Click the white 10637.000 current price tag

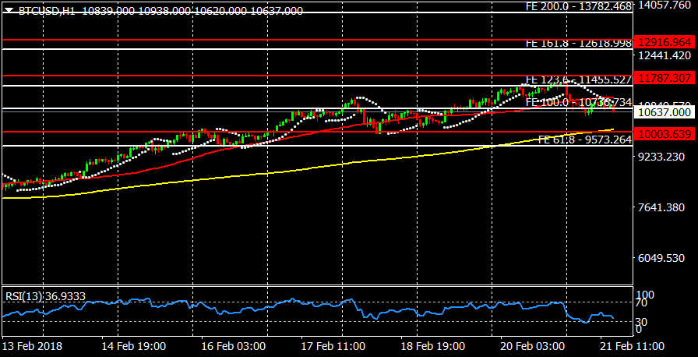click(664, 112)
